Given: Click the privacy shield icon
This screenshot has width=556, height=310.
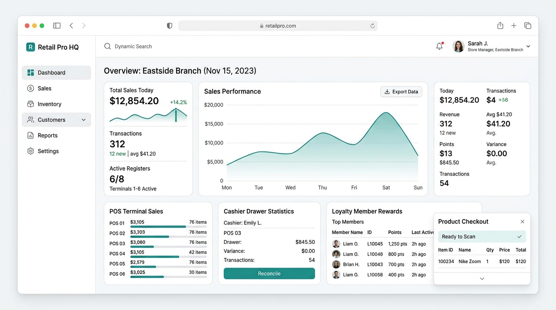Looking at the screenshot, I should [169, 25].
